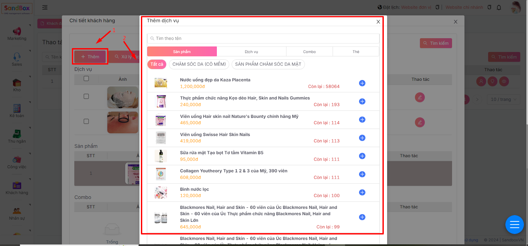Check the select-all checkbox in Dịch vụ header
The width and height of the screenshot is (528, 246).
pyautogui.click(x=86, y=79)
